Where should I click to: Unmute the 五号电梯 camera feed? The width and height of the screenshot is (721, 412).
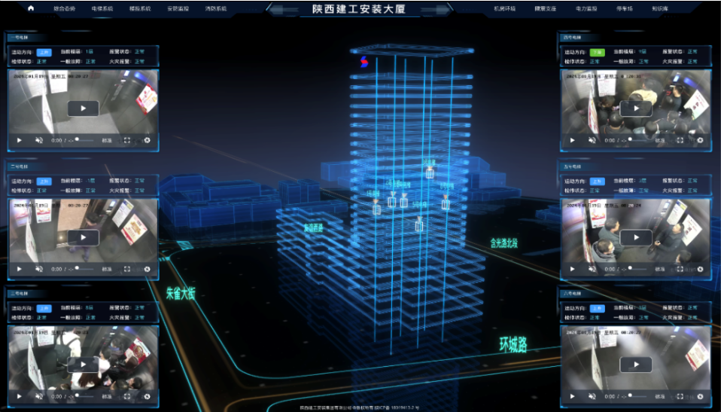(x=592, y=270)
